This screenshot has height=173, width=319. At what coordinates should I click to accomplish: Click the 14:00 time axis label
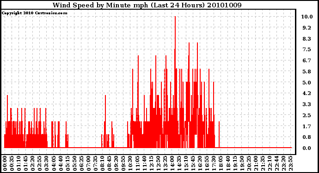(172, 164)
